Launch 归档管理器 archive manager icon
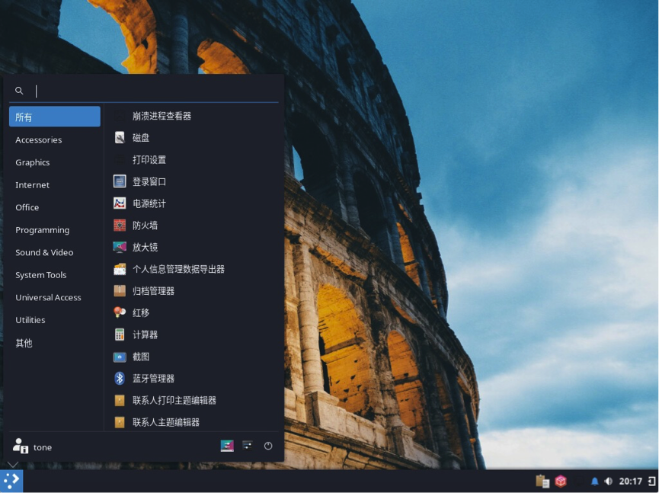The image size is (659, 493). 120,291
